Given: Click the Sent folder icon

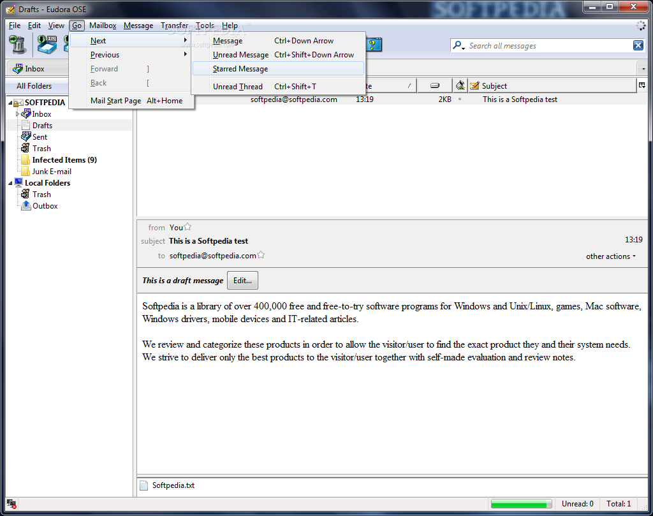Looking at the screenshot, I should (x=26, y=136).
